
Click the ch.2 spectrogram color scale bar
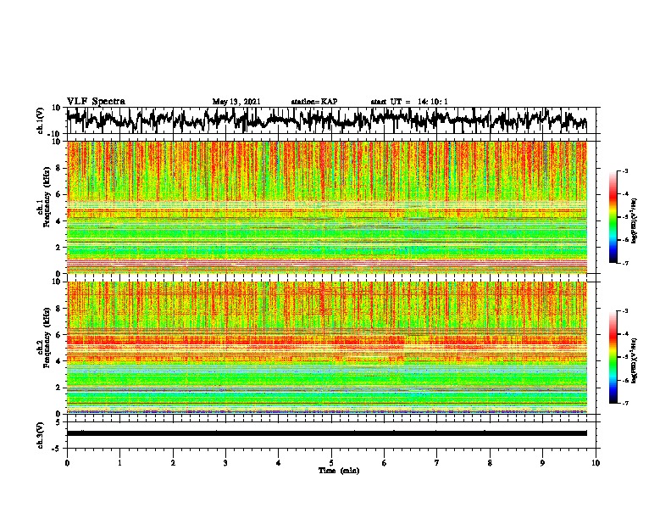[613, 357]
